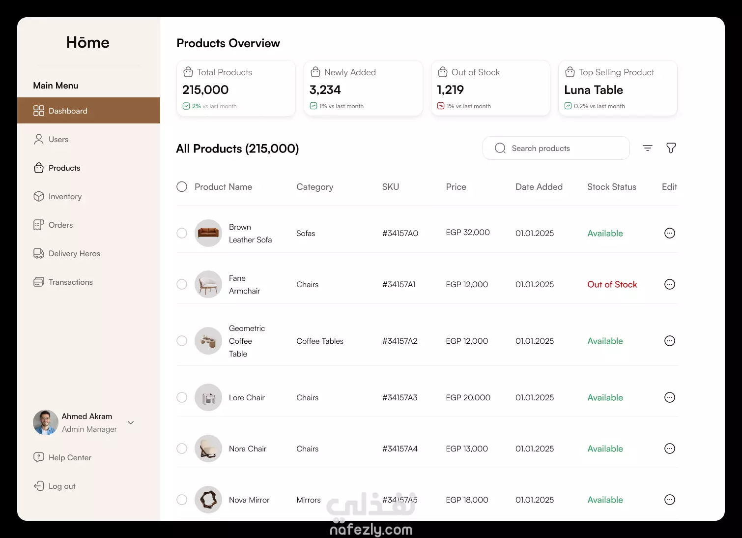The image size is (742, 538).
Task: Click the funnel filter icon
Action: coord(671,148)
